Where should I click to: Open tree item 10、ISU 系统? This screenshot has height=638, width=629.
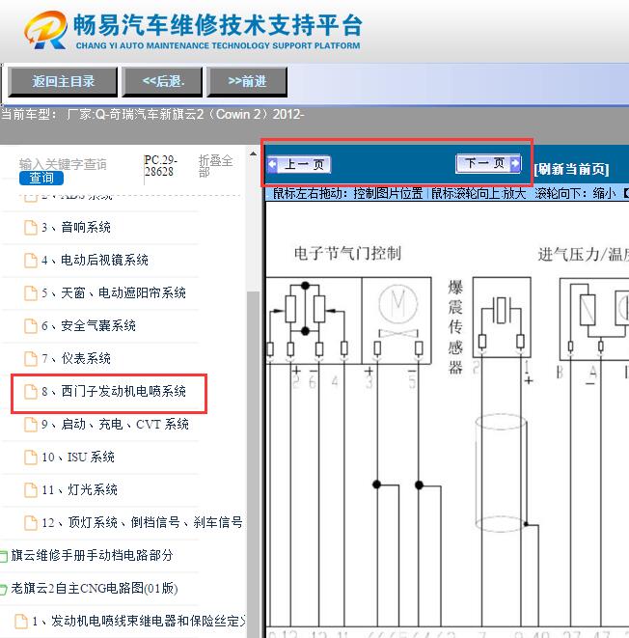pyautogui.click(x=78, y=458)
